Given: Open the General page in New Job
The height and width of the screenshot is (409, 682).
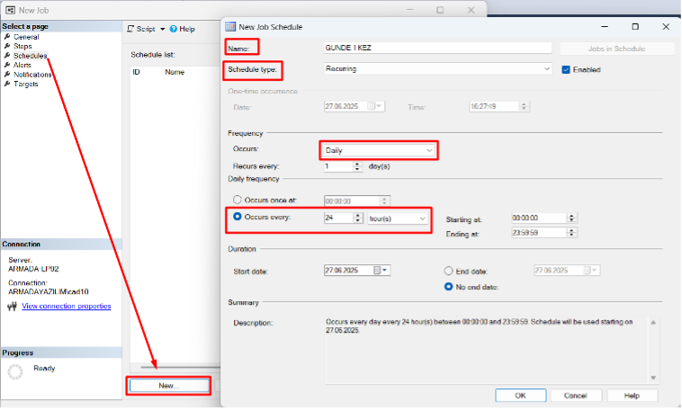Looking at the screenshot, I should [x=26, y=37].
